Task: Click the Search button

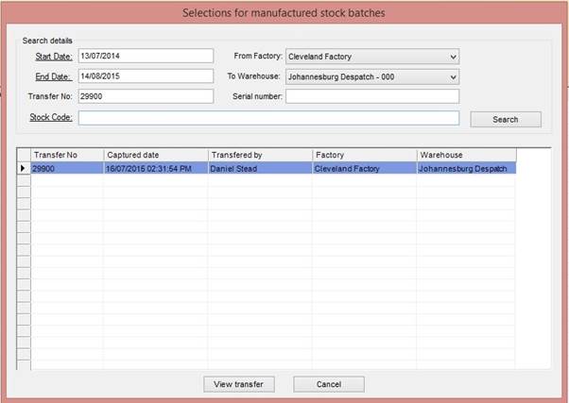Action: (505, 120)
